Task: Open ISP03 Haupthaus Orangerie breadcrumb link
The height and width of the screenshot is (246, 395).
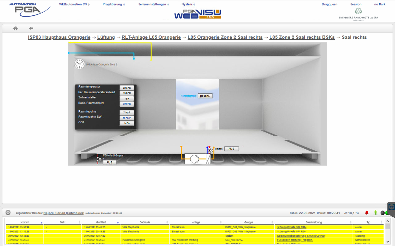Action: pyautogui.click(x=59, y=37)
